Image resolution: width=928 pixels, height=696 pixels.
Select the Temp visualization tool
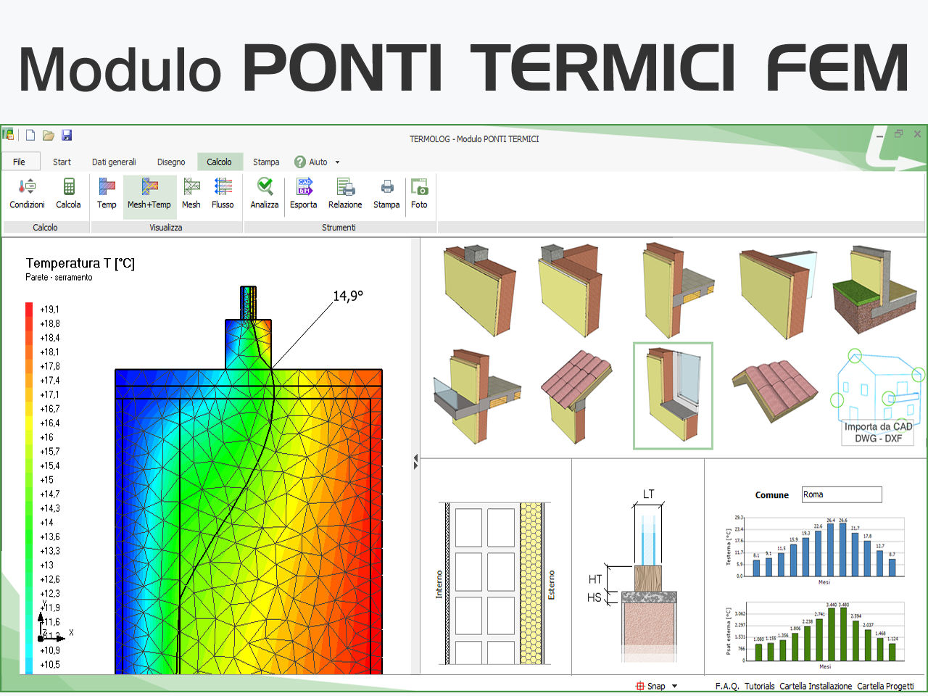click(x=106, y=193)
